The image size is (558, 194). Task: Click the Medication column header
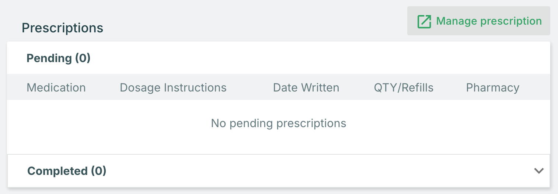coord(56,87)
